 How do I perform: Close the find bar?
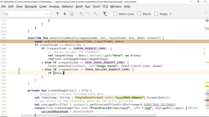pyautogui.click(x=205, y=13)
